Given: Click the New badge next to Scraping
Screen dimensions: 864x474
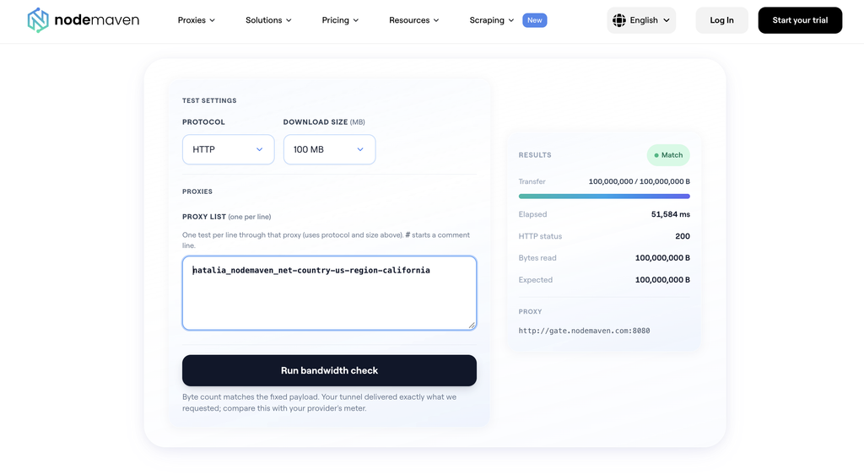Looking at the screenshot, I should click(x=534, y=20).
